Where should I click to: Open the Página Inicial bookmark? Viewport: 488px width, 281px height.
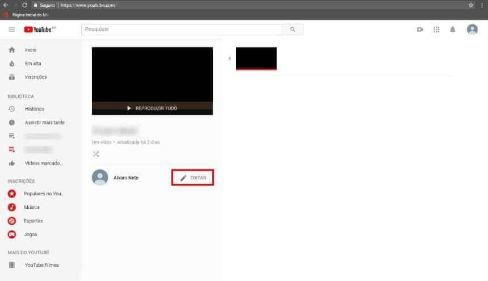pos(27,15)
